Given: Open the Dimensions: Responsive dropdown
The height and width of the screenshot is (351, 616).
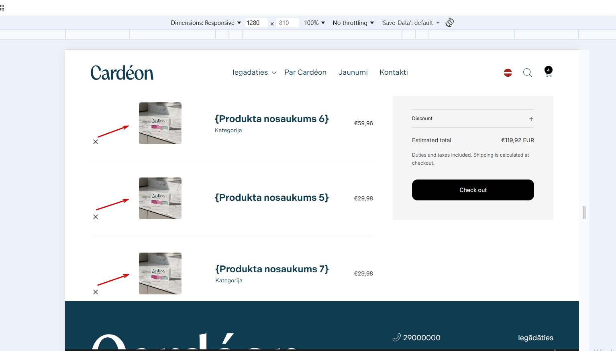Looking at the screenshot, I should point(206,23).
